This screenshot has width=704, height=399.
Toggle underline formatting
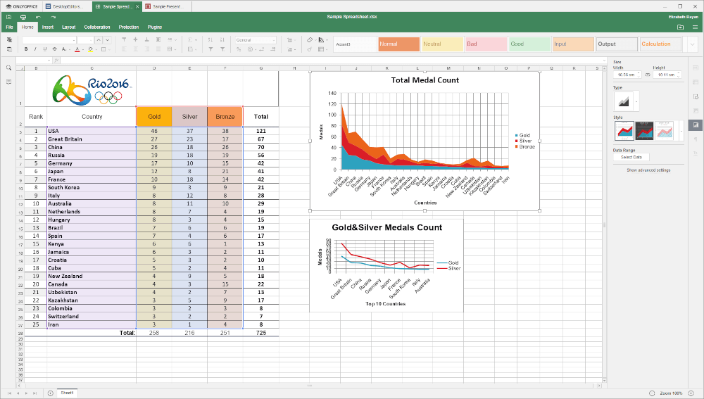click(44, 49)
